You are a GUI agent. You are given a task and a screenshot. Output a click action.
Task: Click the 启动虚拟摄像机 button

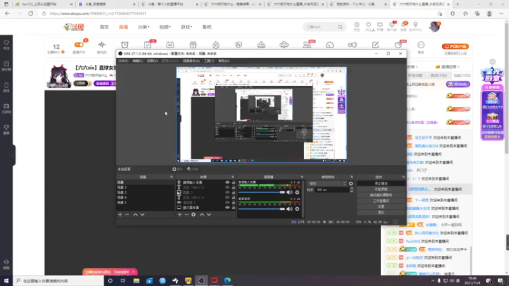[381, 195]
